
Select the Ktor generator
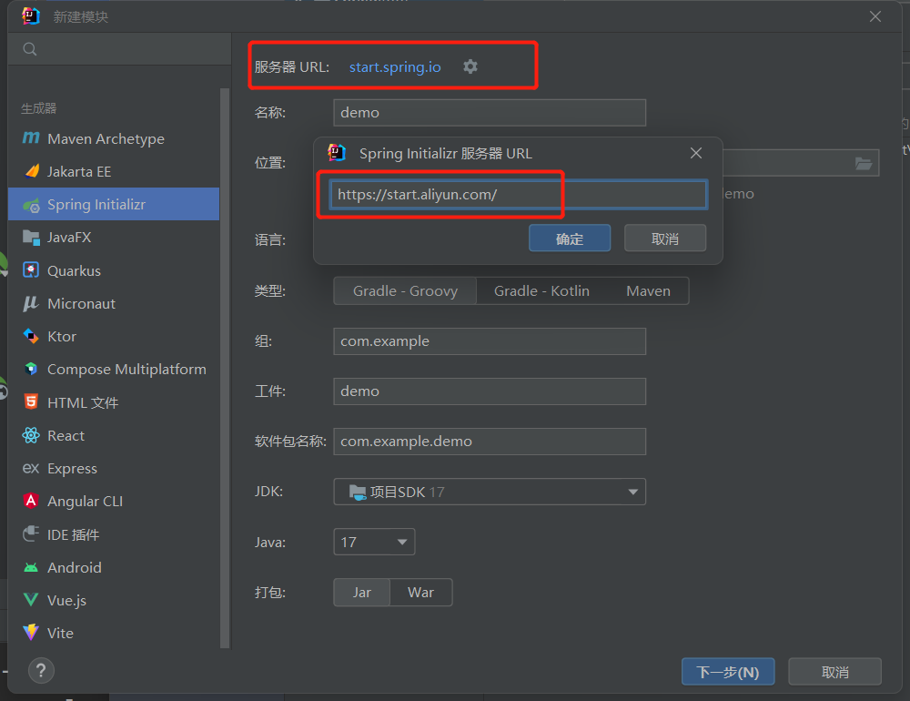(61, 336)
